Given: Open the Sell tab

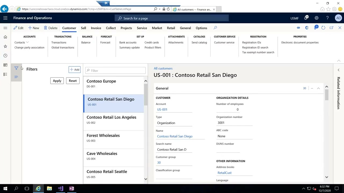Looking at the screenshot, I should coord(83,28).
